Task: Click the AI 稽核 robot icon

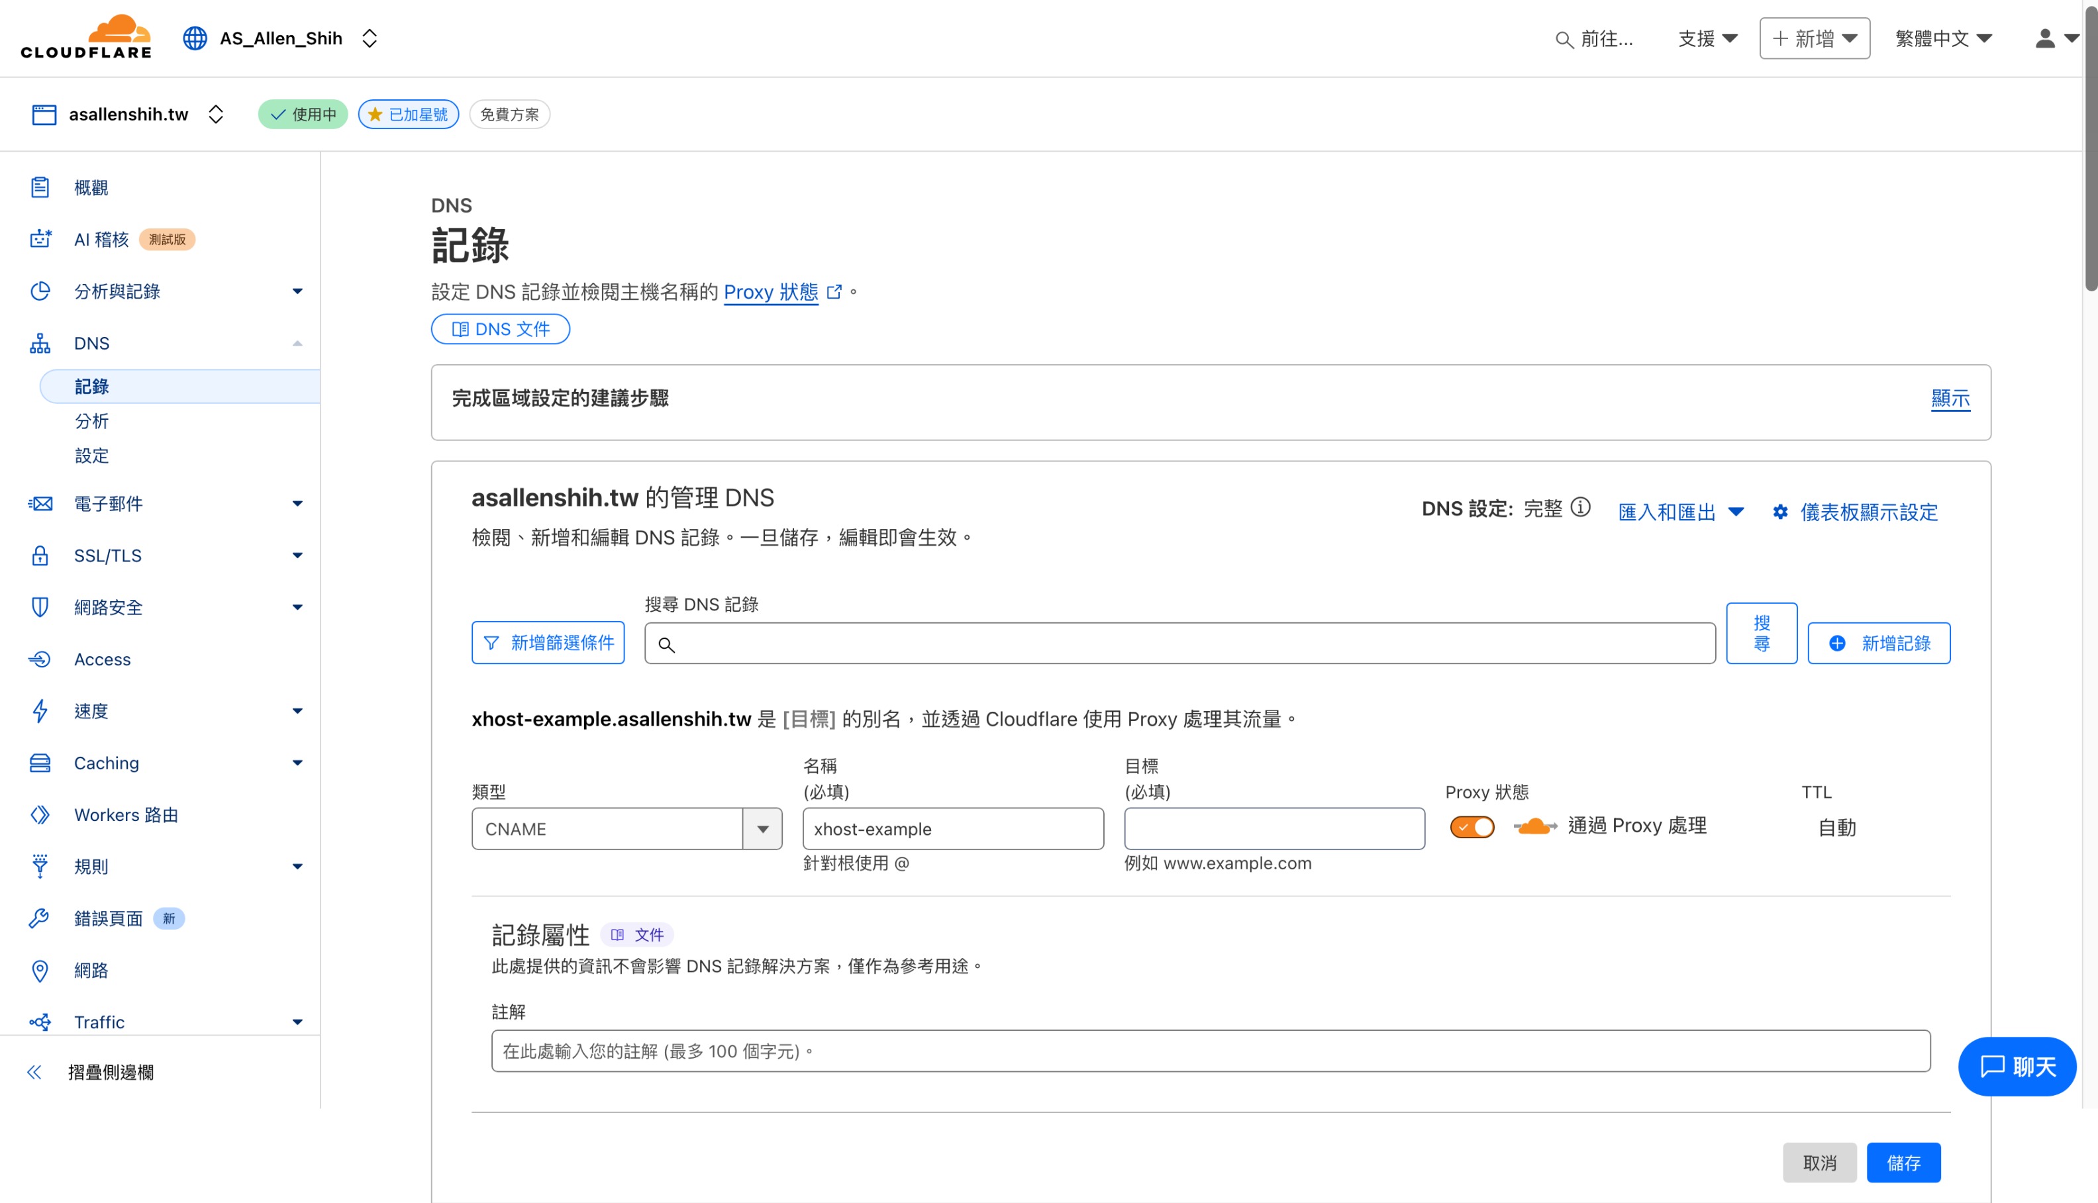Action: point(40,240)
